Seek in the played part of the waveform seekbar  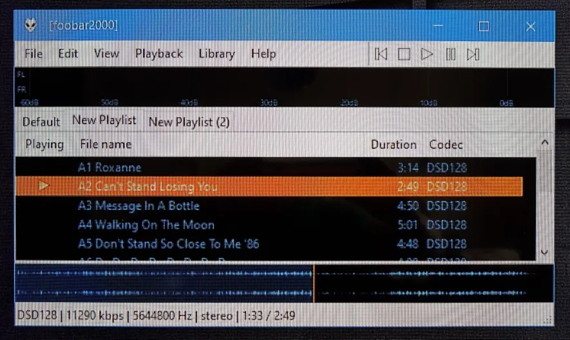164,283
